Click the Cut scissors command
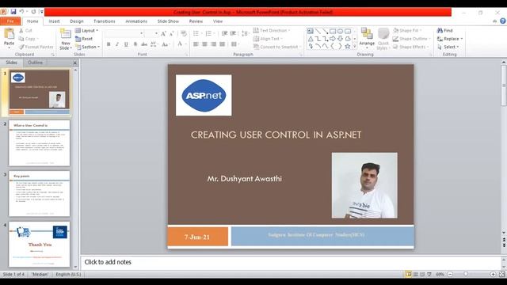The width and height of the screenshot is (507, 285). 25,30
